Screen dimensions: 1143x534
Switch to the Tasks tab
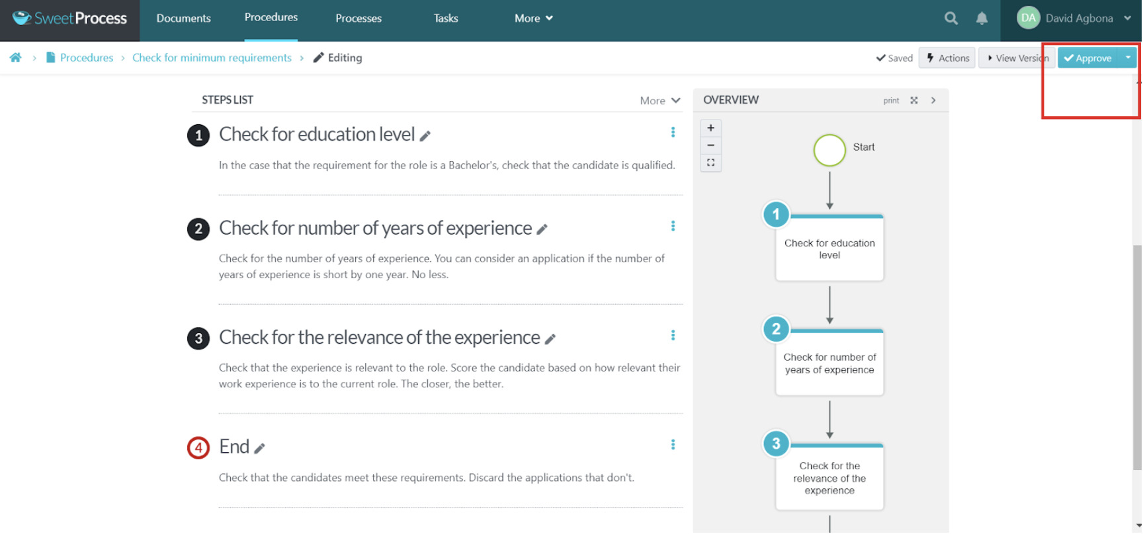click(446, 19)
